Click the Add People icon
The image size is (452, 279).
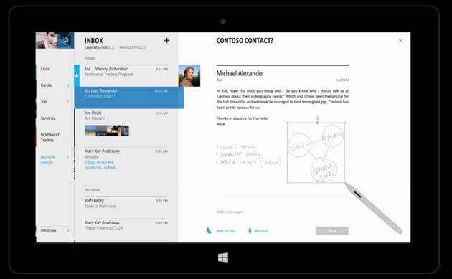point(209,230)
